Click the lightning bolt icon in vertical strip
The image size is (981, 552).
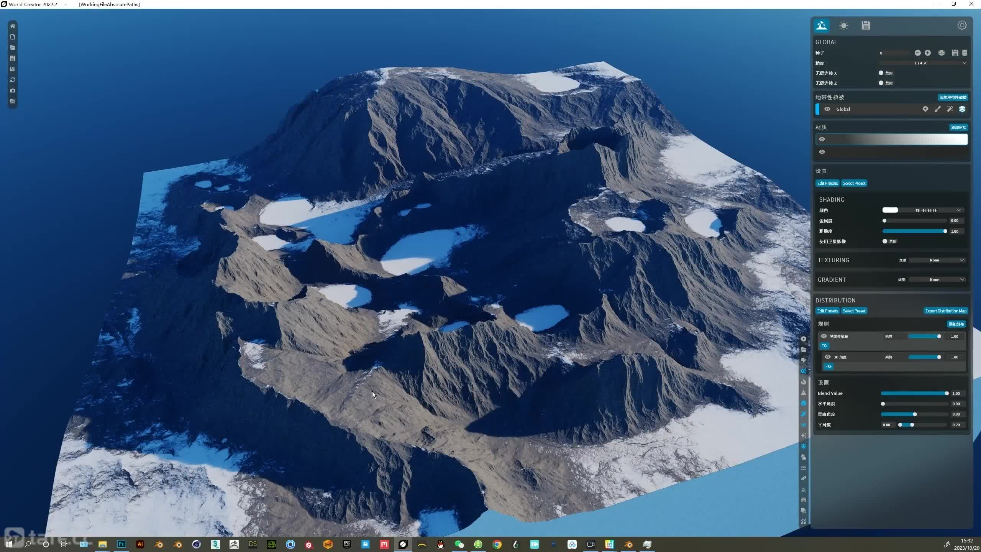pos(804,360)
